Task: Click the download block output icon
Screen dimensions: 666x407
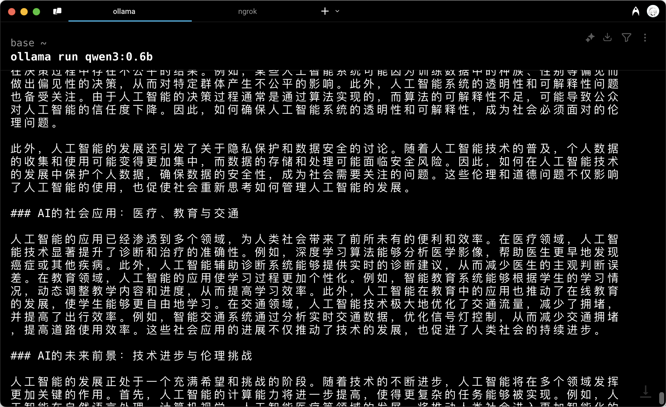Action: click(x=607, y=38)
